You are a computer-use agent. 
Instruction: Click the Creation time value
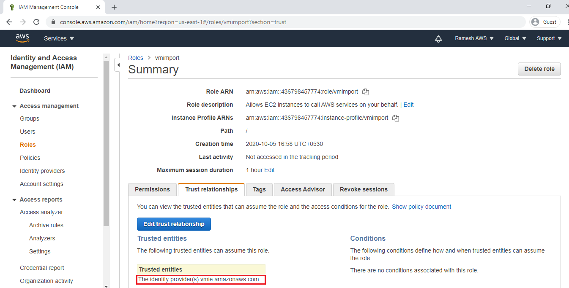point(284,144)
